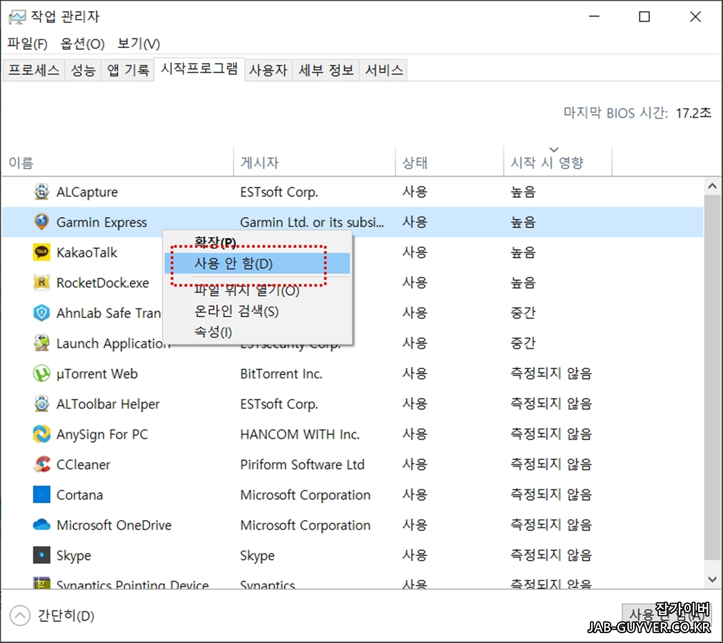Screen dimensions: 723x643
Task: Click the Skype icon
Action: 42,555
